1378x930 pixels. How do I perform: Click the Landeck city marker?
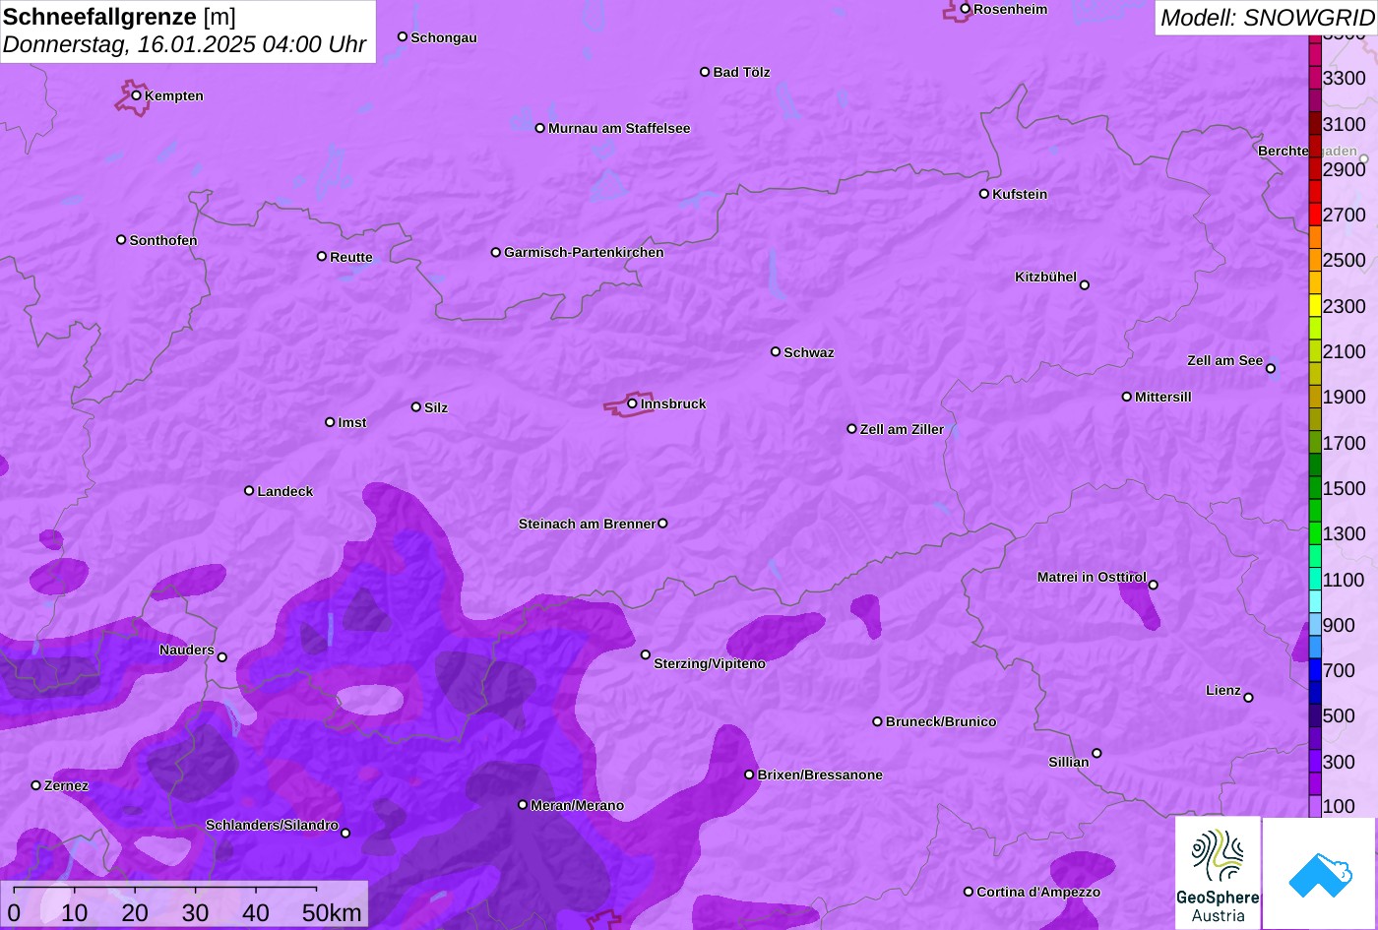pyautogui.click(x=249, y=490)
